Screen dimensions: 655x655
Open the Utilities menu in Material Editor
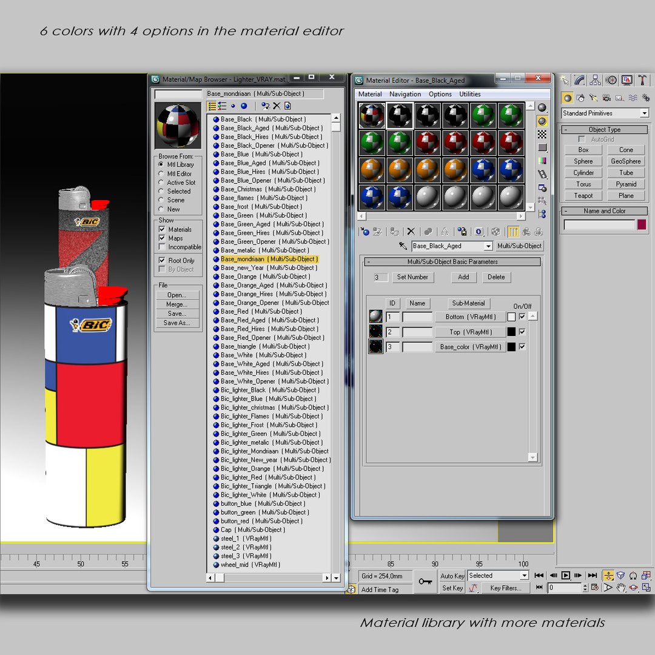coord(470,94)
